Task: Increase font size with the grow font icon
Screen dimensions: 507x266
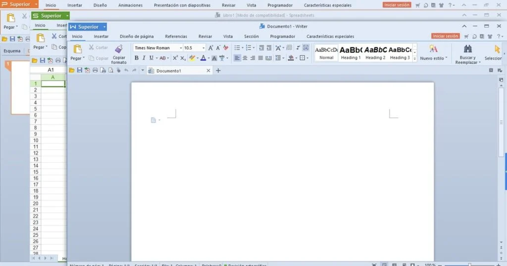Action: click(x=211, y=48)
